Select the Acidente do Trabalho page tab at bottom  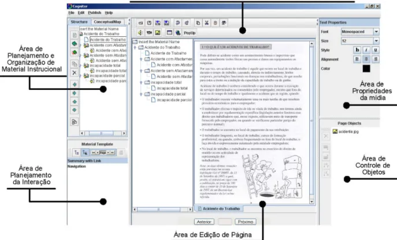point(218,209)
